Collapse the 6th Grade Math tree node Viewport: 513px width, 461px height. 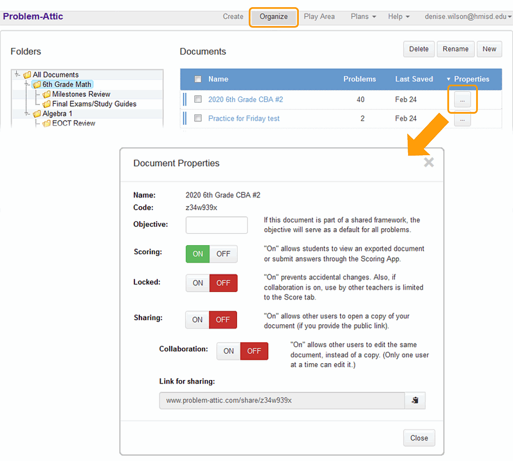tap(27, 85)
